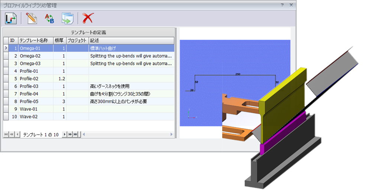Viewport: 376px width, 196px height.
Task: Click the profile preview showing dimension 250
Action: click(x=235, y=83)
